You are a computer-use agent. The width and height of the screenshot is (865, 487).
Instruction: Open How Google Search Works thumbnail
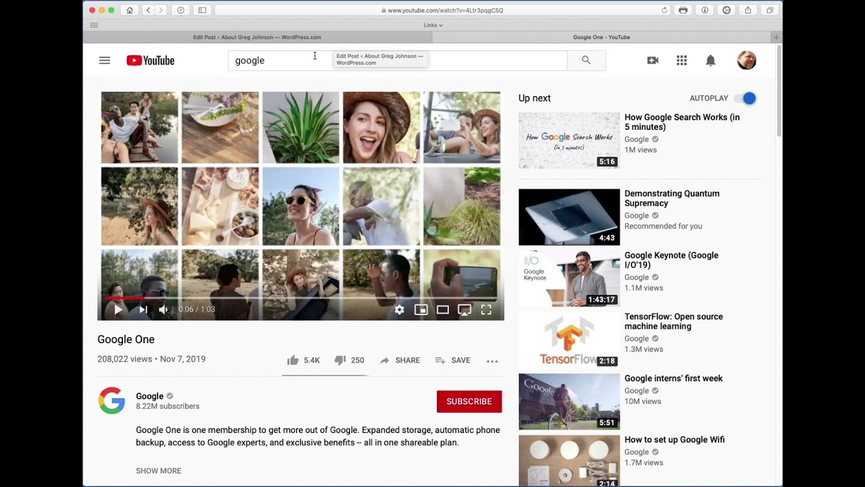click(x=569, y=141)
